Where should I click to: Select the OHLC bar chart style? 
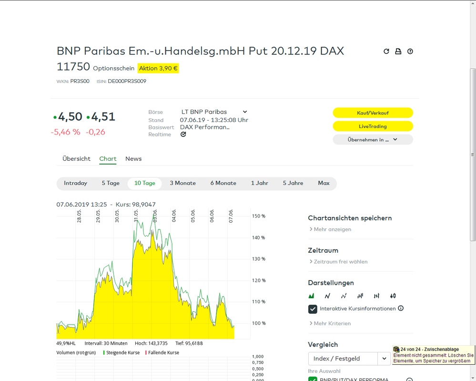tap(376, 296)
